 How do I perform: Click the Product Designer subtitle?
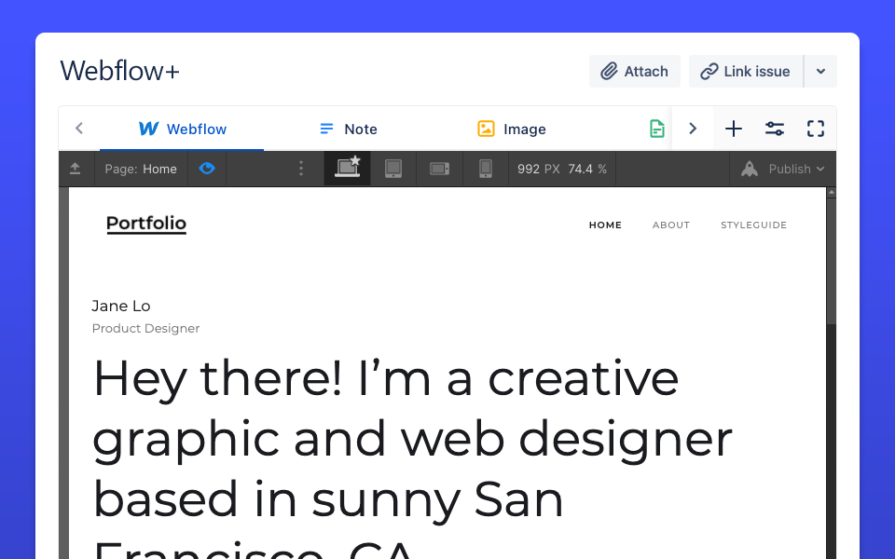coord(145,329)
